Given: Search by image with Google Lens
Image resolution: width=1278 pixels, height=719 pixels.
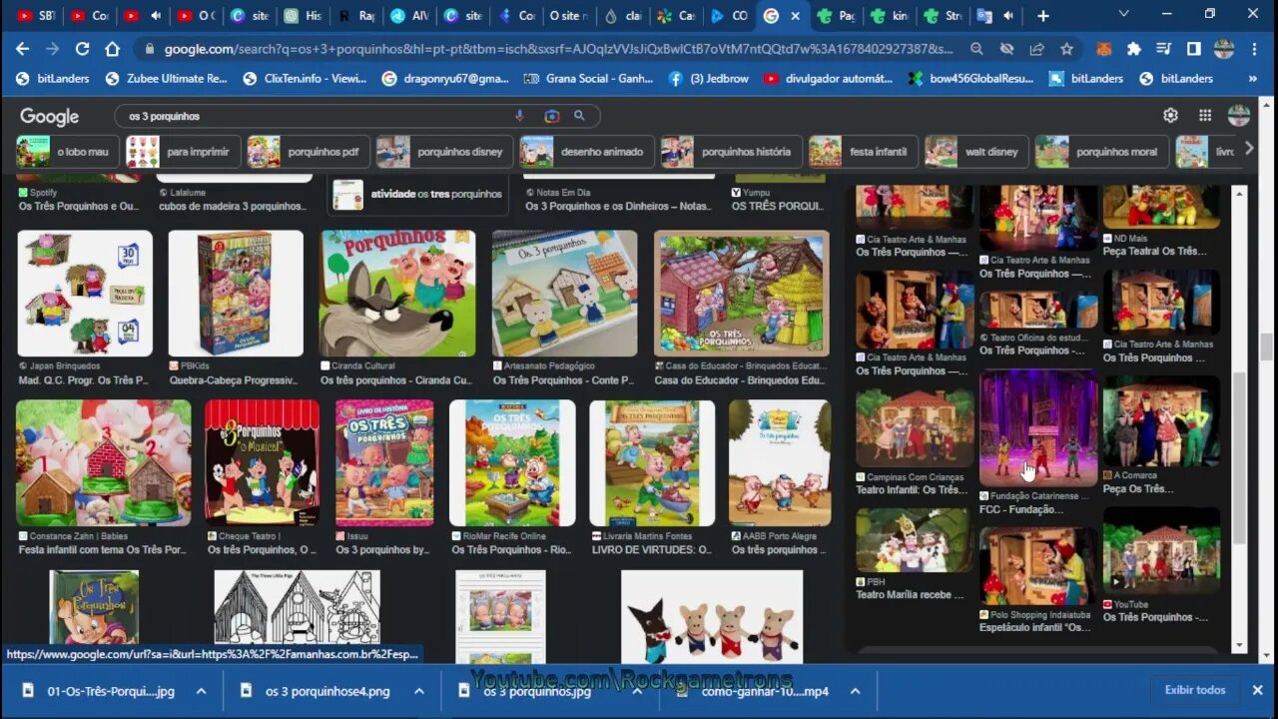Looking at the screenshot, I should click(x=551, y=116).
